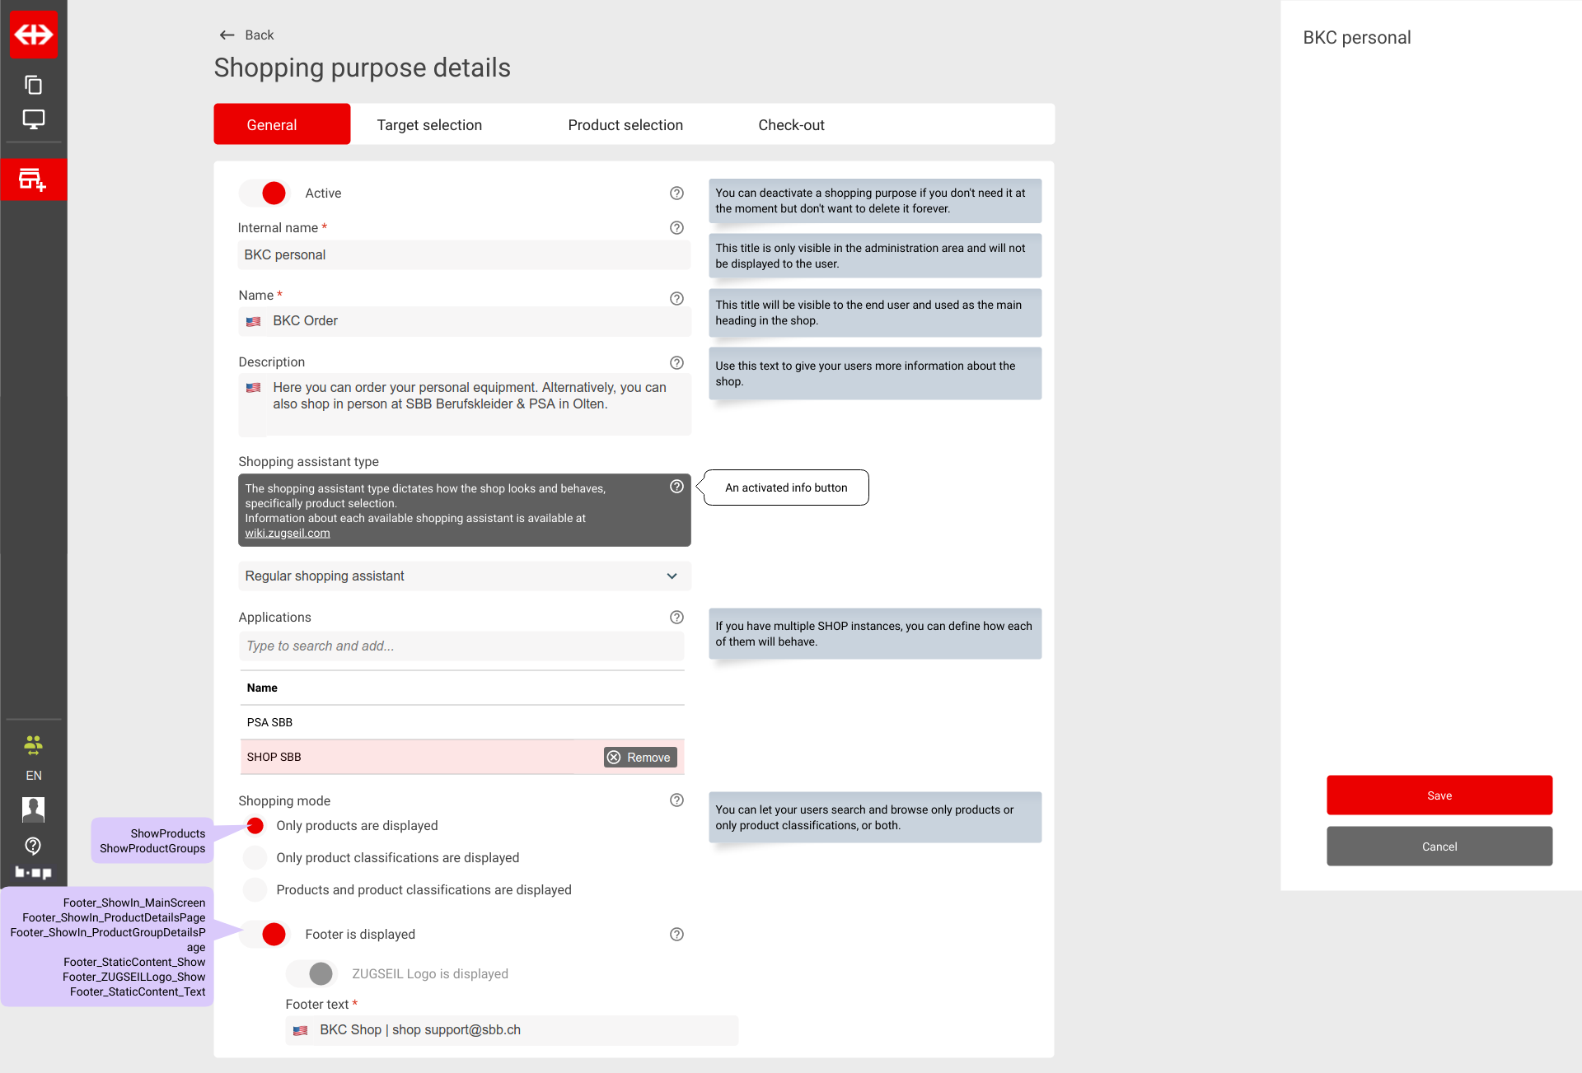Switch to the Target selection tab
Image resolution: width=1582 pixels, height=1073 pixels.
pyautogui.click(x=429, y=125)
